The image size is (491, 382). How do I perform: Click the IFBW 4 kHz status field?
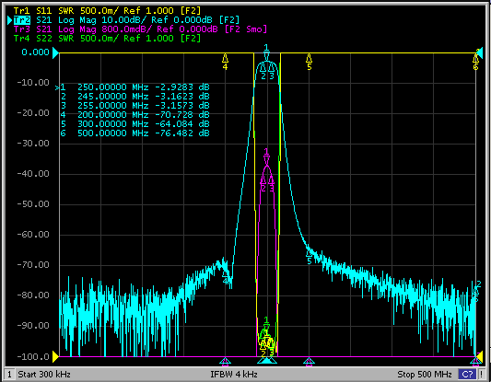pyautogui.click(x=234, y=375)
